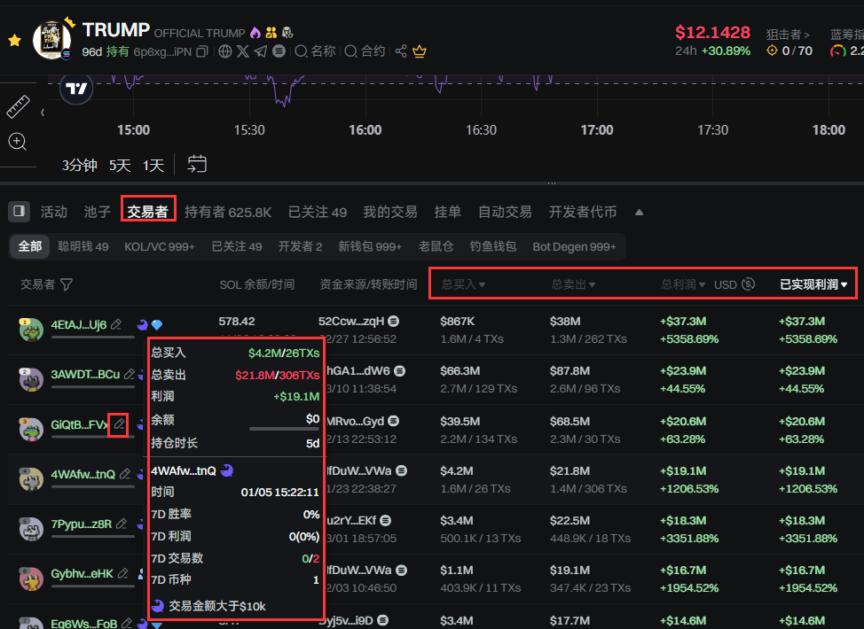Click the yellow people icon beside OFFICIAL TRUMP
The width and height of the screenshot is (864, 629).
[x=271, y=33]
